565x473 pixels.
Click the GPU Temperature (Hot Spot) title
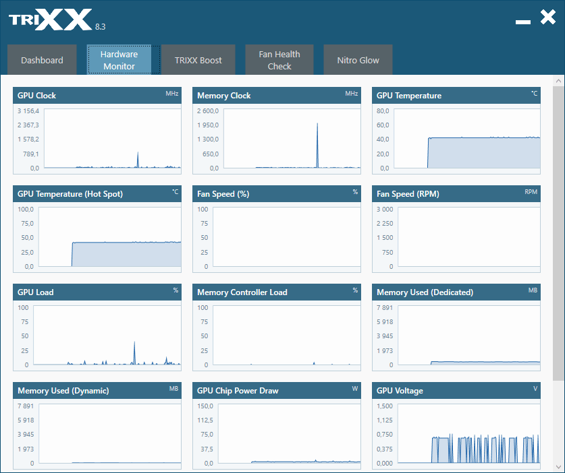(x=70, y=194)
